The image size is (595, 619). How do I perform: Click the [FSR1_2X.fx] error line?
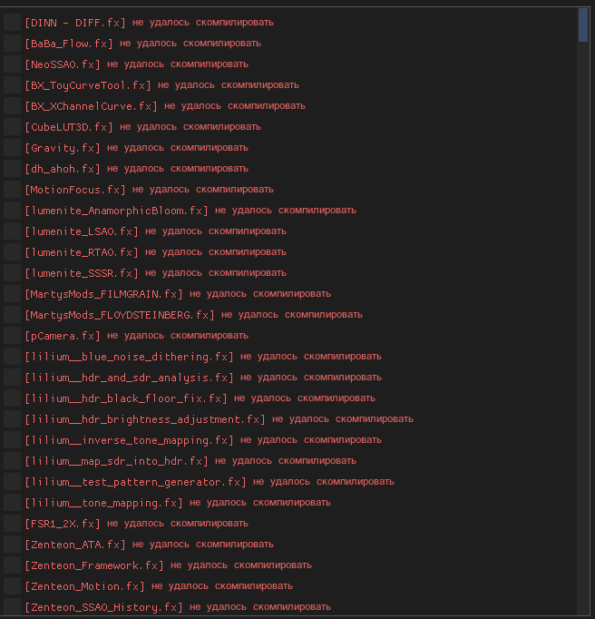pos(137,525)
